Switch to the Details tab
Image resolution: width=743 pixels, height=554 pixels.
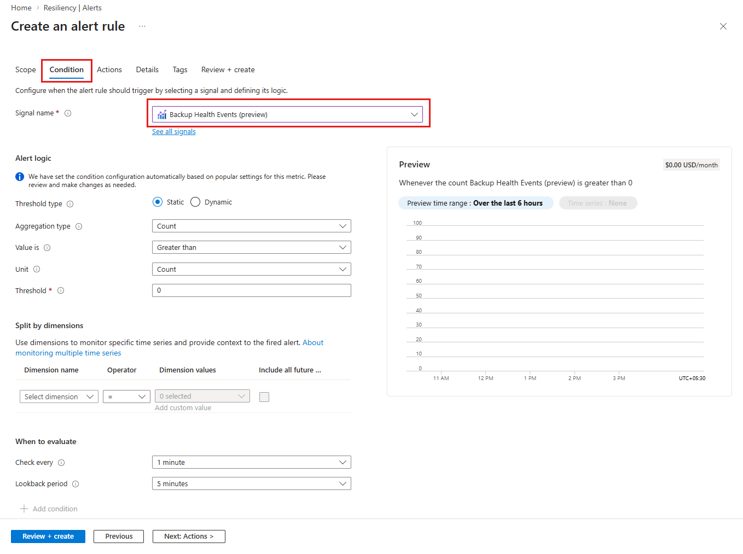click(x=147, y=69)
